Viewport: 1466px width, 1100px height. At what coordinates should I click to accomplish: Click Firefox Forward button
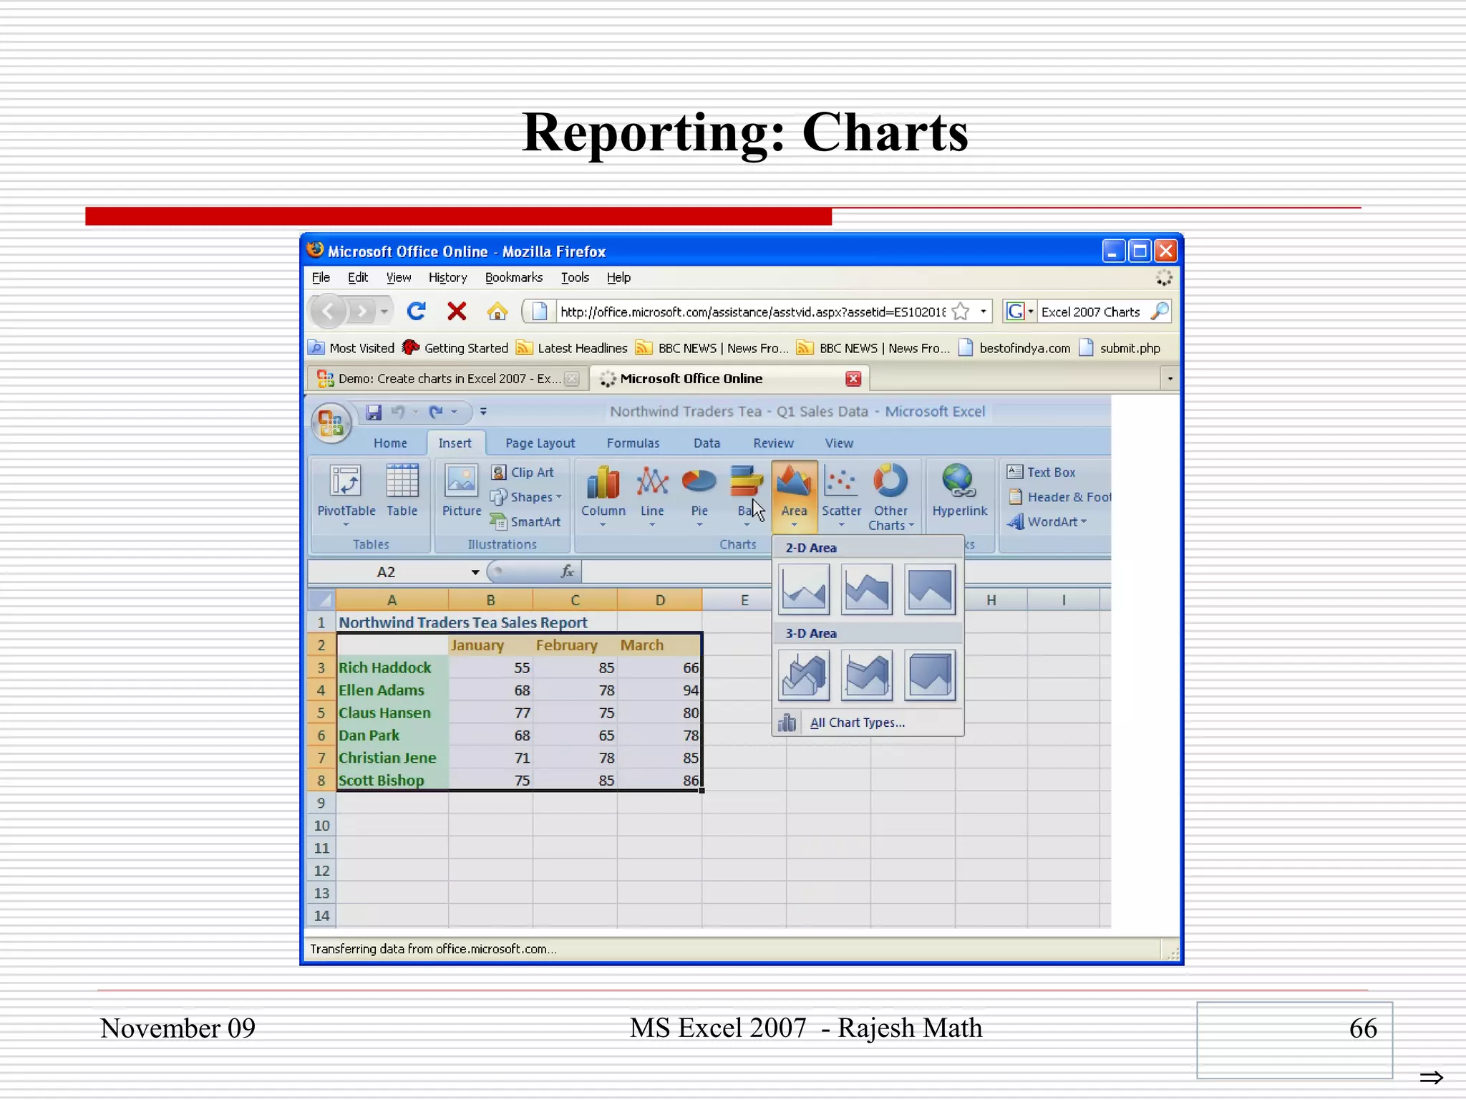pos(362,311)
